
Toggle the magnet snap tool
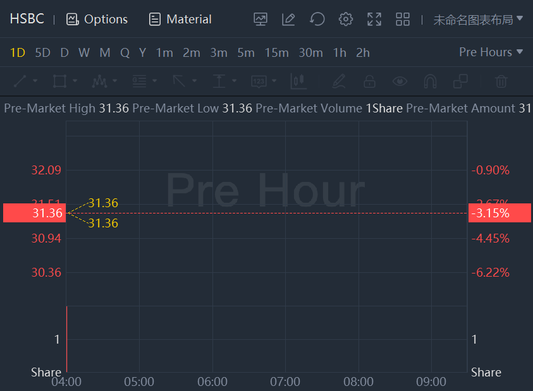(x=430, y=81)
